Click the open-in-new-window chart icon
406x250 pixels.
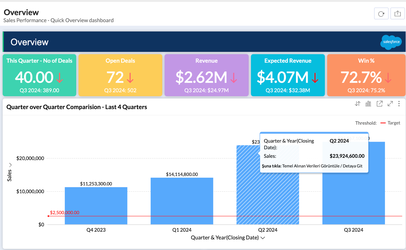[379, 104]
